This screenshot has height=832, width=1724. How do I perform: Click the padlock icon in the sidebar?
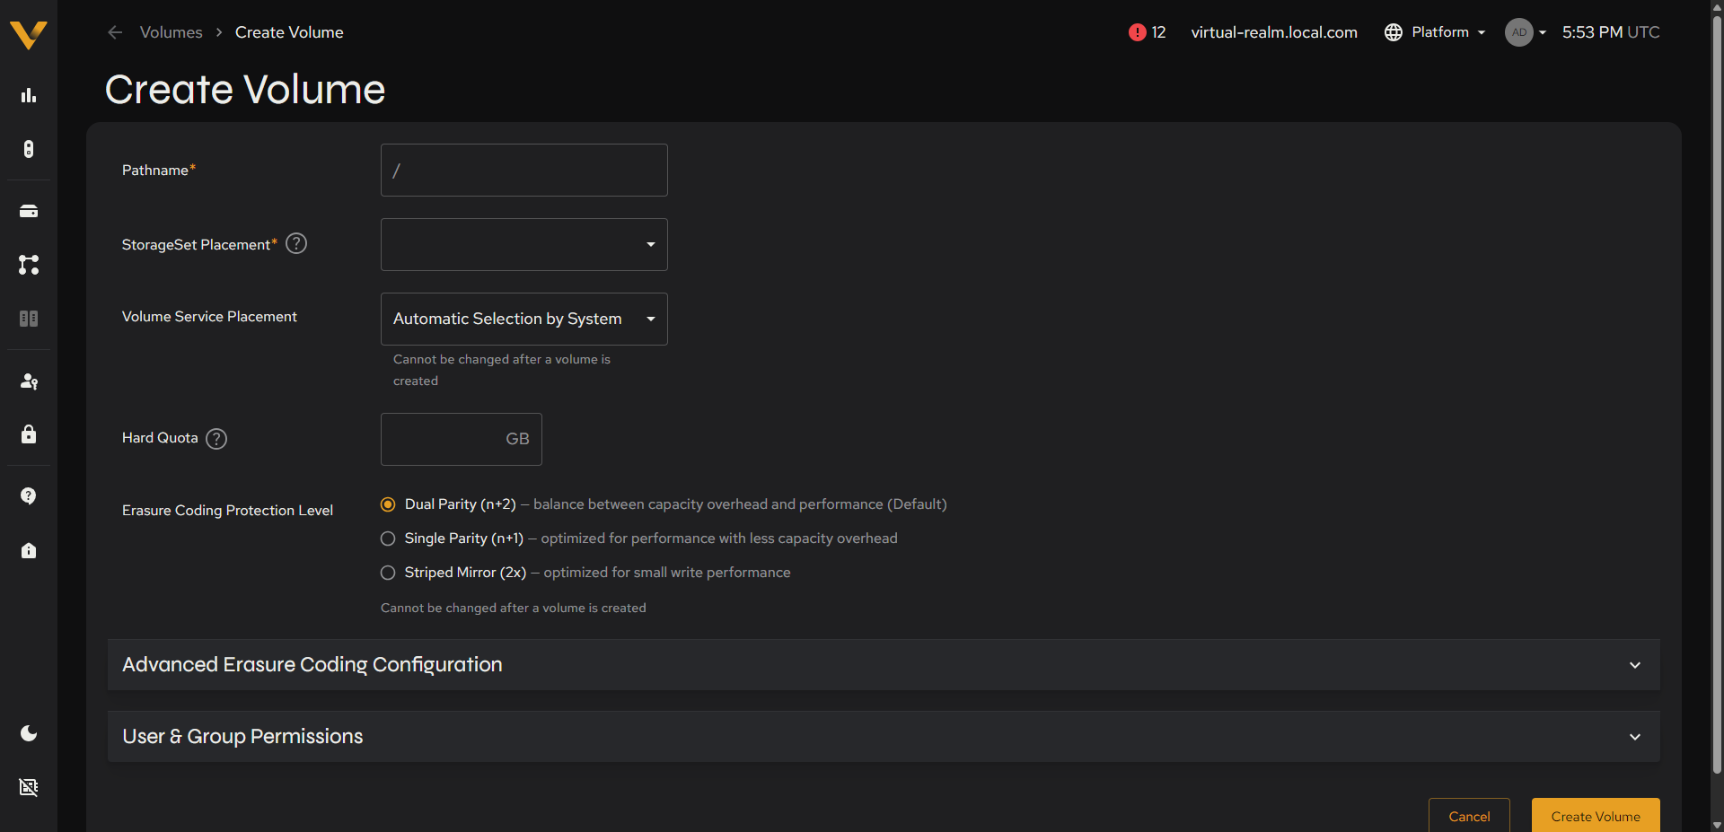[29, 434]
